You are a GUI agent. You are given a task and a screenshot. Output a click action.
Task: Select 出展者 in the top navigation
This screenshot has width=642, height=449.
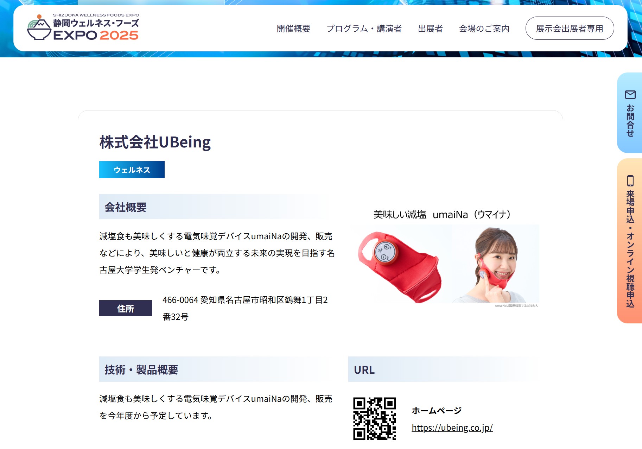coord(430,29)
